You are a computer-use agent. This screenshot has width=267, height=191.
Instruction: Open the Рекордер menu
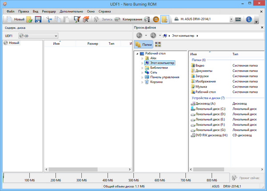49,10
